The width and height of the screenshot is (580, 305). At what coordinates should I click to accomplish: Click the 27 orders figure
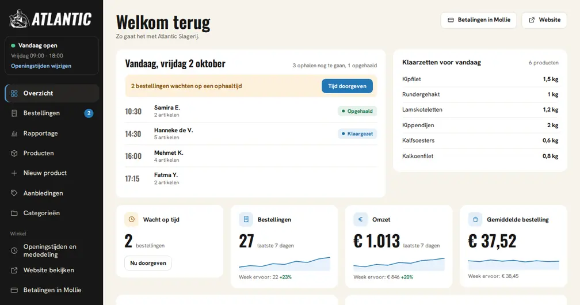pos(246,241)
